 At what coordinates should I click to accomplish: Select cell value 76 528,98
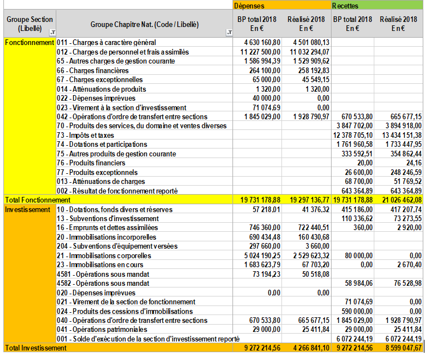pyautogui.click(x=408, y=283)
